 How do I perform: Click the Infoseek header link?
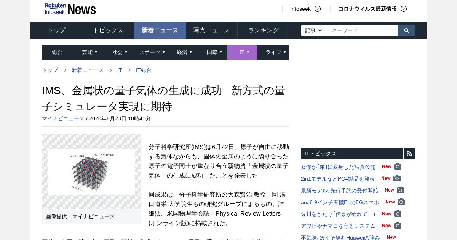coord(300,9)
